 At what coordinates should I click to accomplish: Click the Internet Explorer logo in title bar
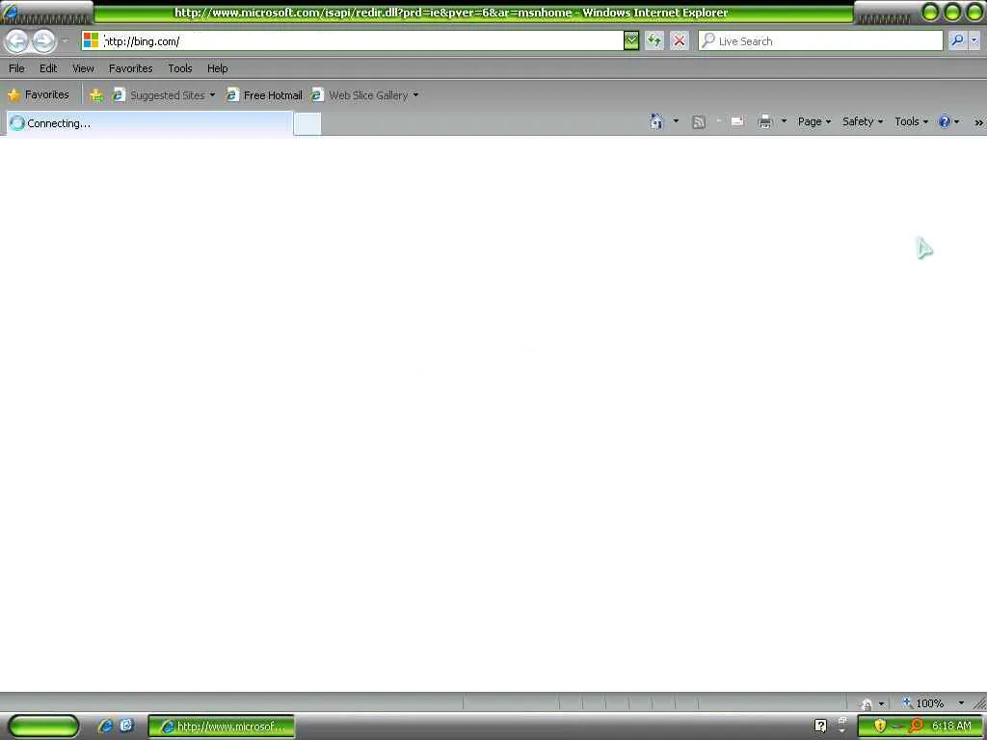10,12
